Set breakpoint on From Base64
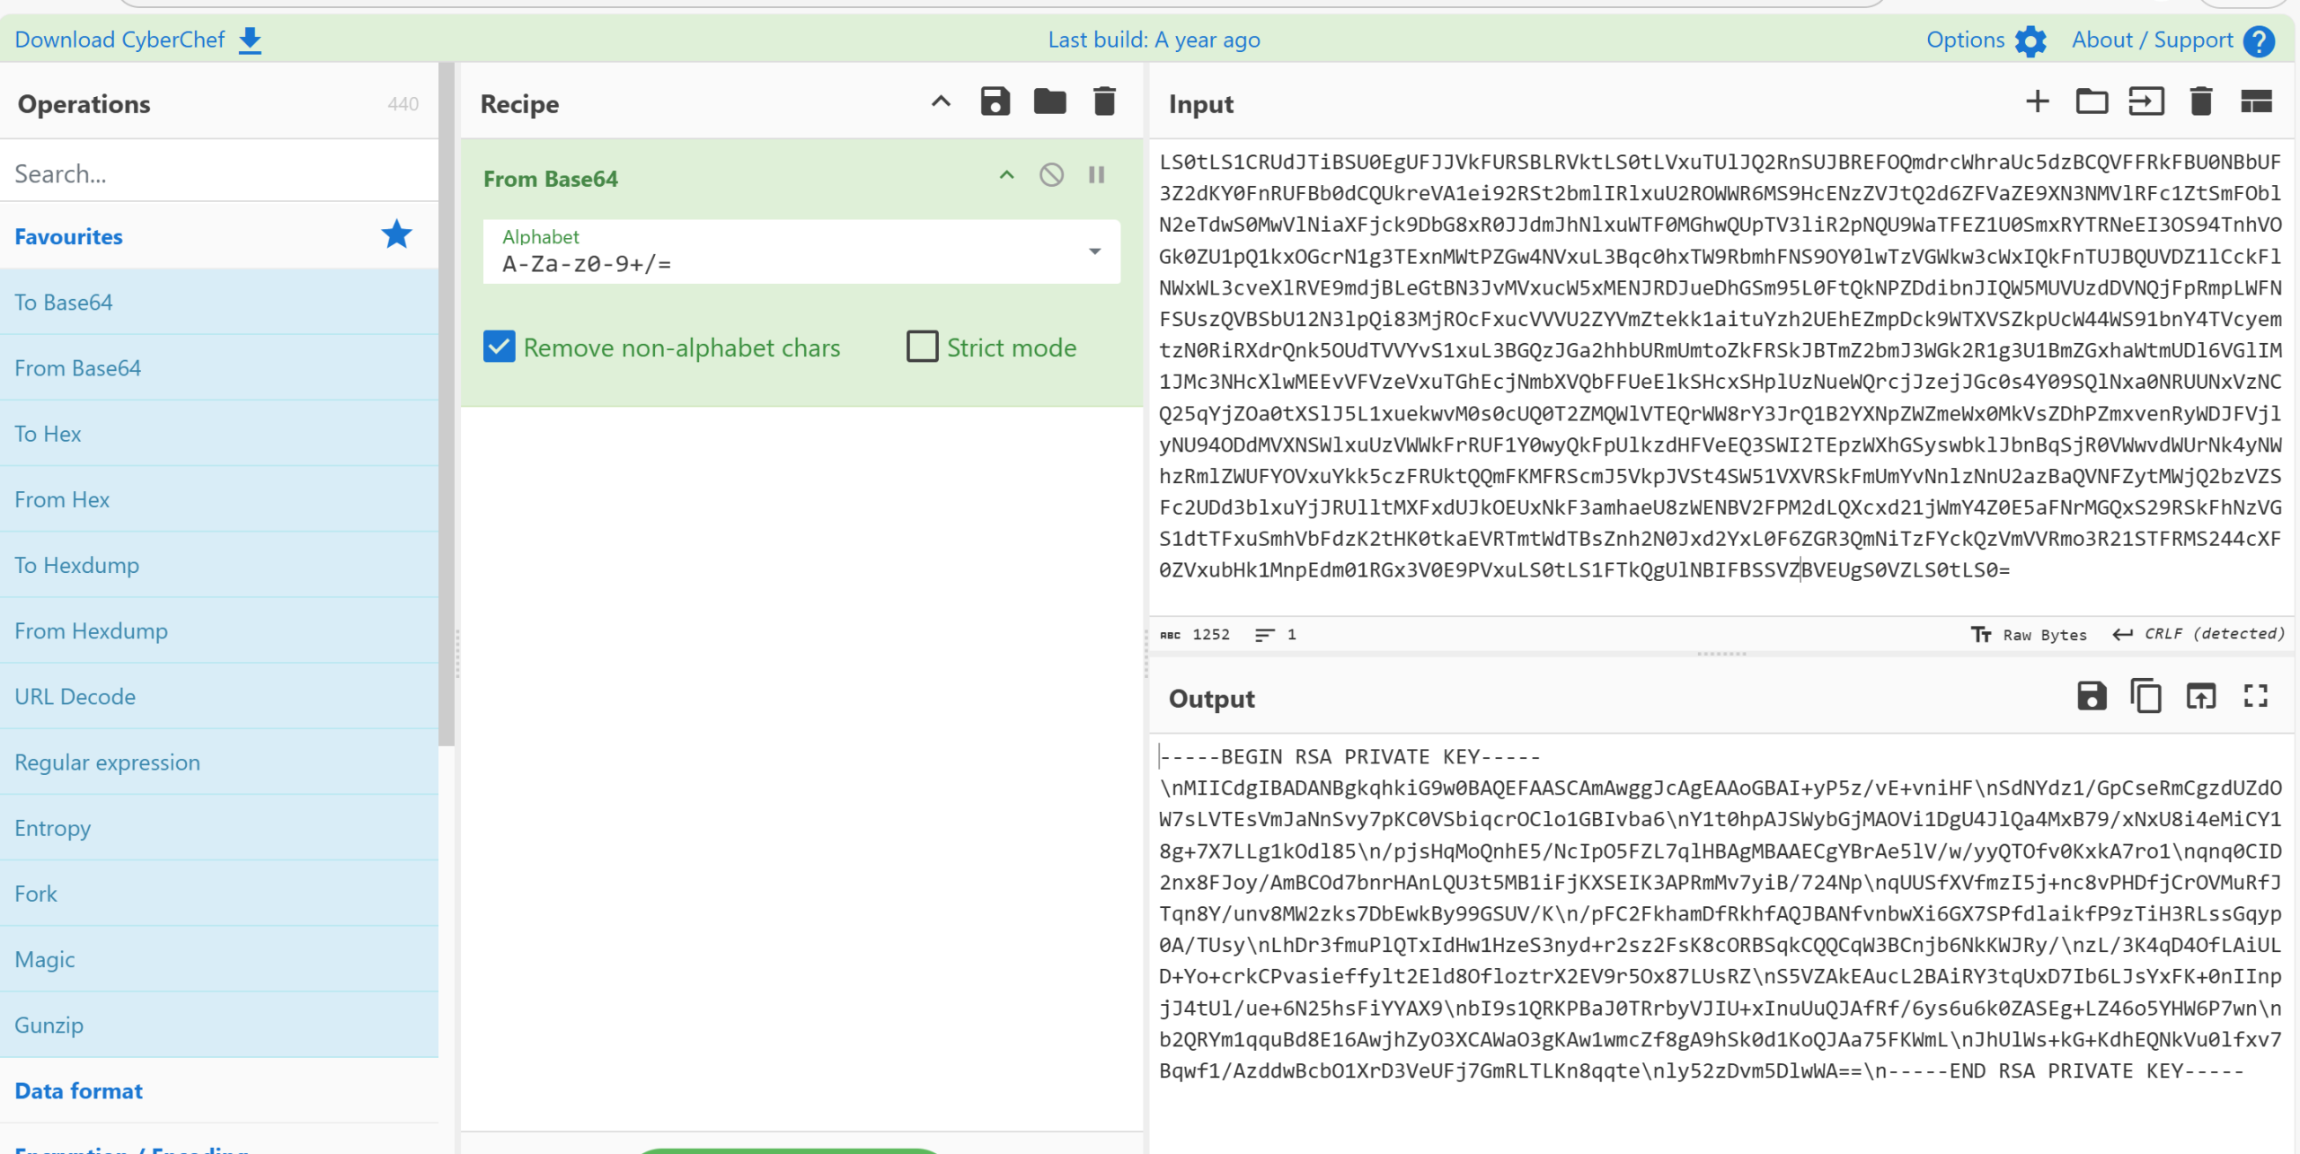This screenshot has width=2300, height=1154. click(x=1096, y=175)
